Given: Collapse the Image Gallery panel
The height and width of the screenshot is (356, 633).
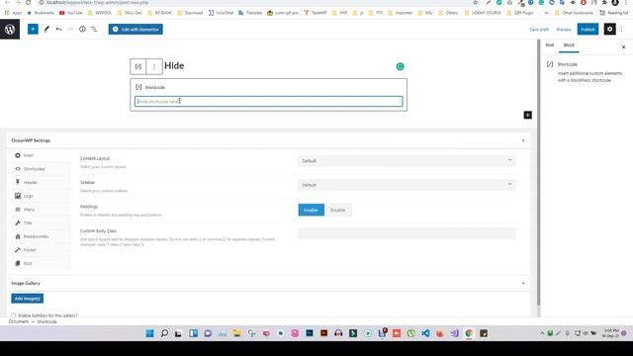Looking at the screenshot, I should 523,284.
